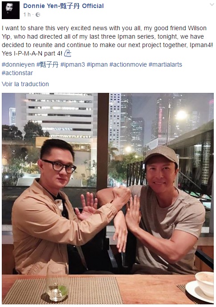
Task: Click the #actionstar hashtag
Action: (17, 73)
